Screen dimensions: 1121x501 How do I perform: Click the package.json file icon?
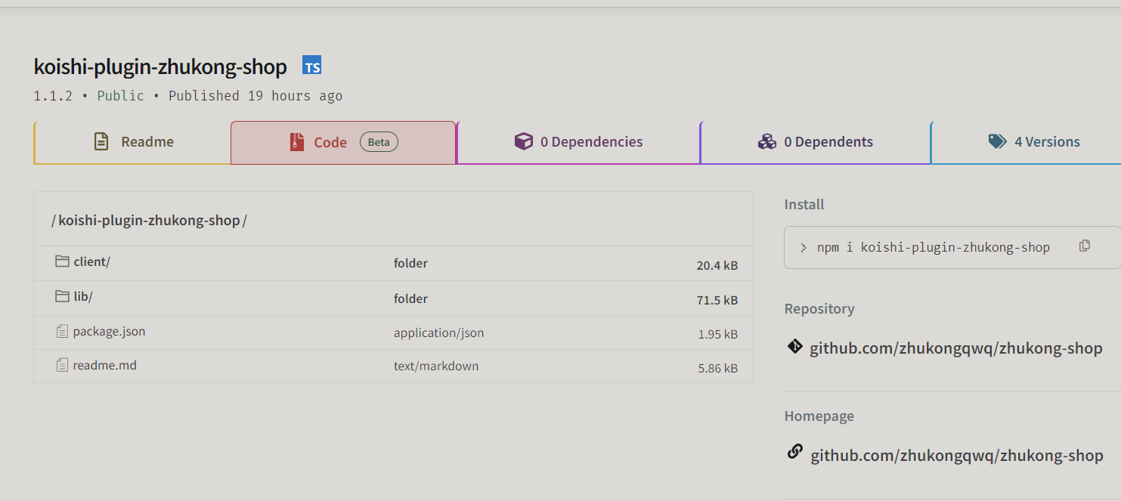click(x=62, y=331)
